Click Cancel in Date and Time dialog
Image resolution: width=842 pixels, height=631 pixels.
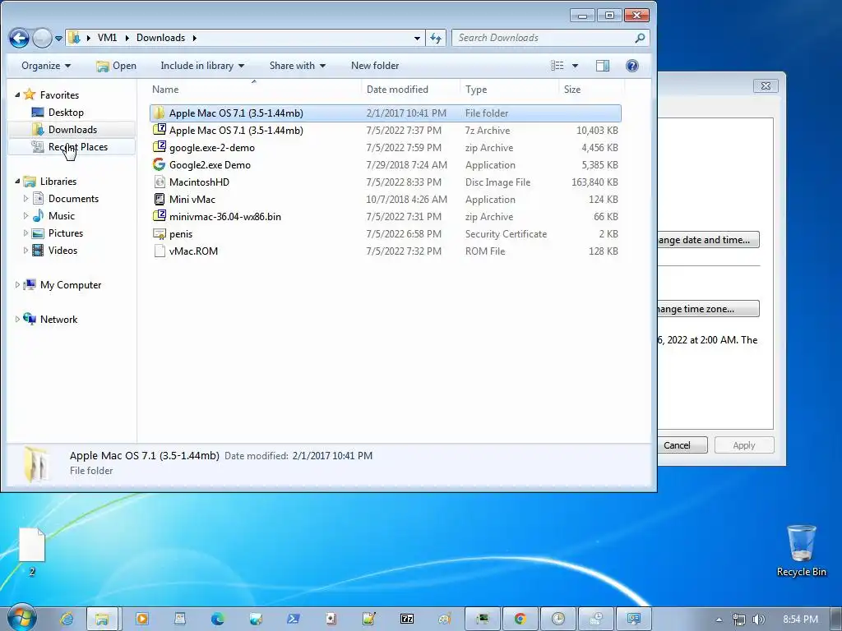[x=682, y=445]
